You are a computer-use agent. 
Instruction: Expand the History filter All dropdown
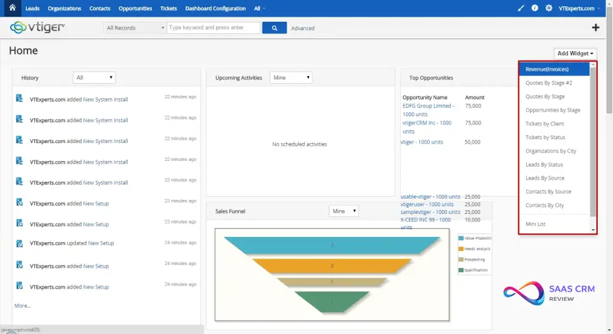94,77
